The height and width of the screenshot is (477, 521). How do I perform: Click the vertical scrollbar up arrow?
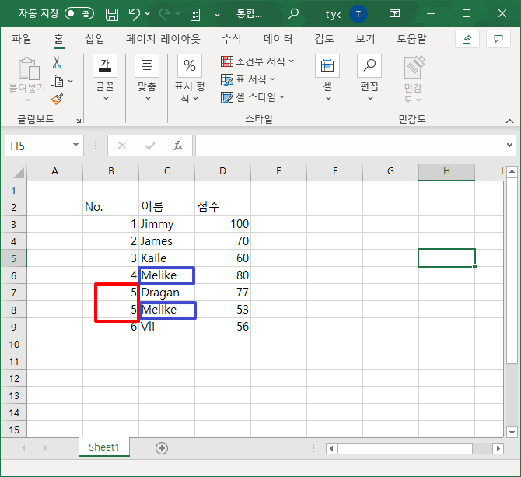point(512,172)
